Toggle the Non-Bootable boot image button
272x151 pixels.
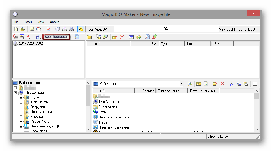[56, 37]
